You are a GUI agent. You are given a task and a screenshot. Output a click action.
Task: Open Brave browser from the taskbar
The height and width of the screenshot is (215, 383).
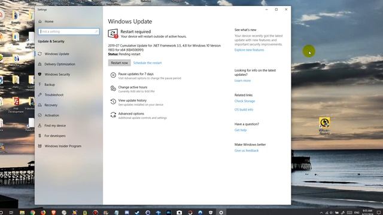(53, 213)
